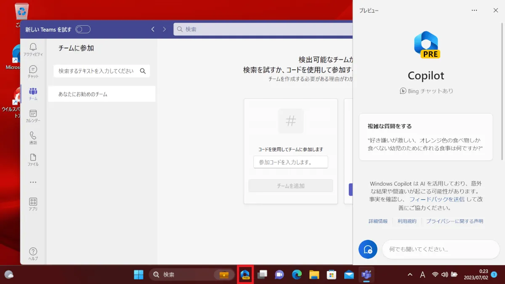
Task: Select the Calendar icon in Teams
Action: [33, 116]
